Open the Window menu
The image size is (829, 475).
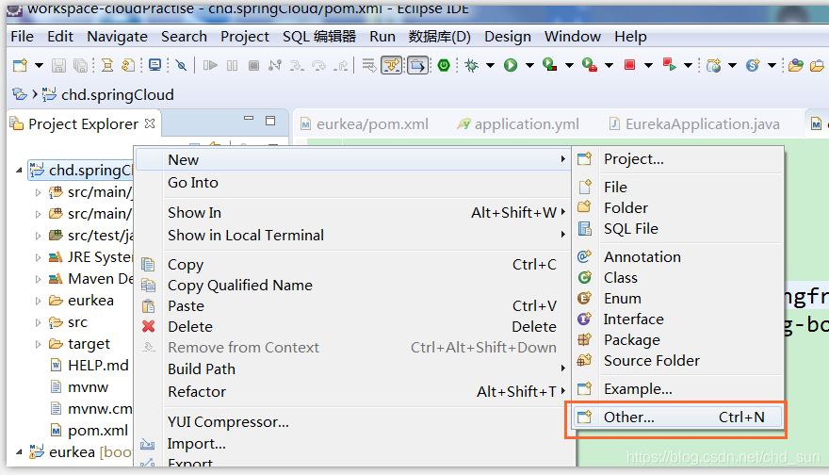[573, 37]
